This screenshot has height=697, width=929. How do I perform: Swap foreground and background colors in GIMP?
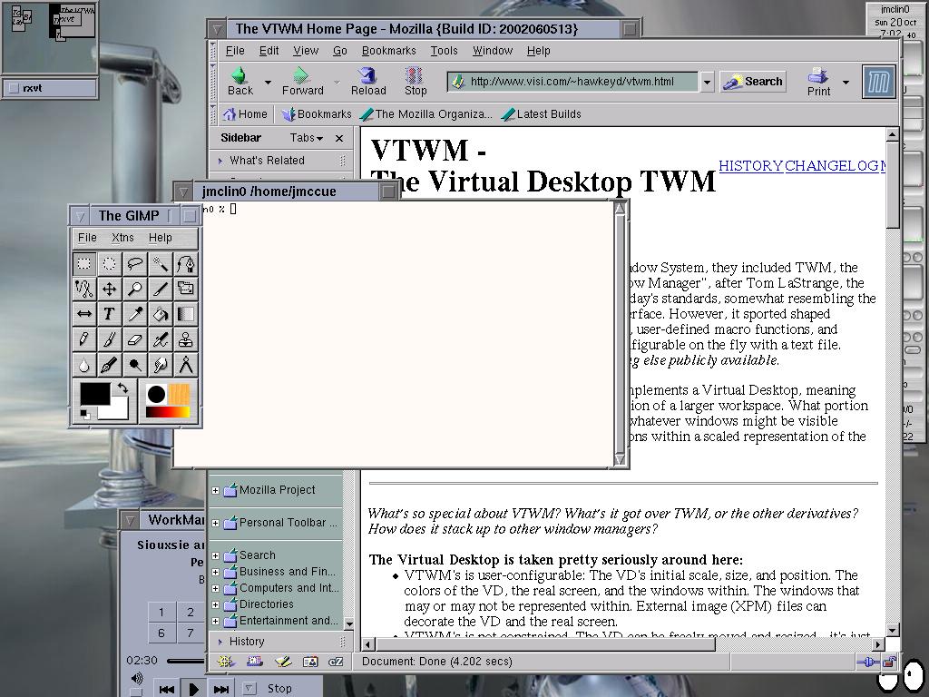(122, 388)
